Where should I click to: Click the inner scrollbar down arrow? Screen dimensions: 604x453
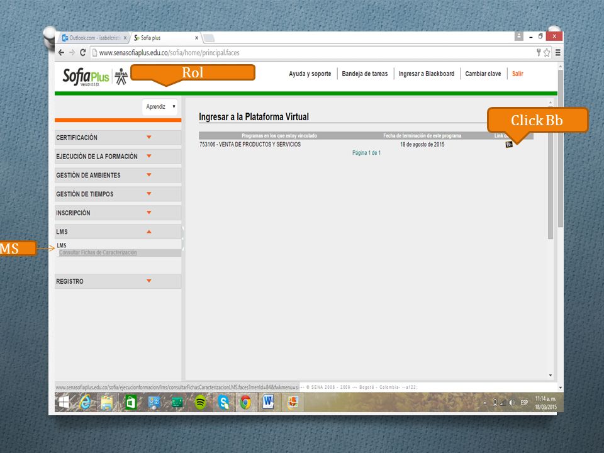[551, 376]
